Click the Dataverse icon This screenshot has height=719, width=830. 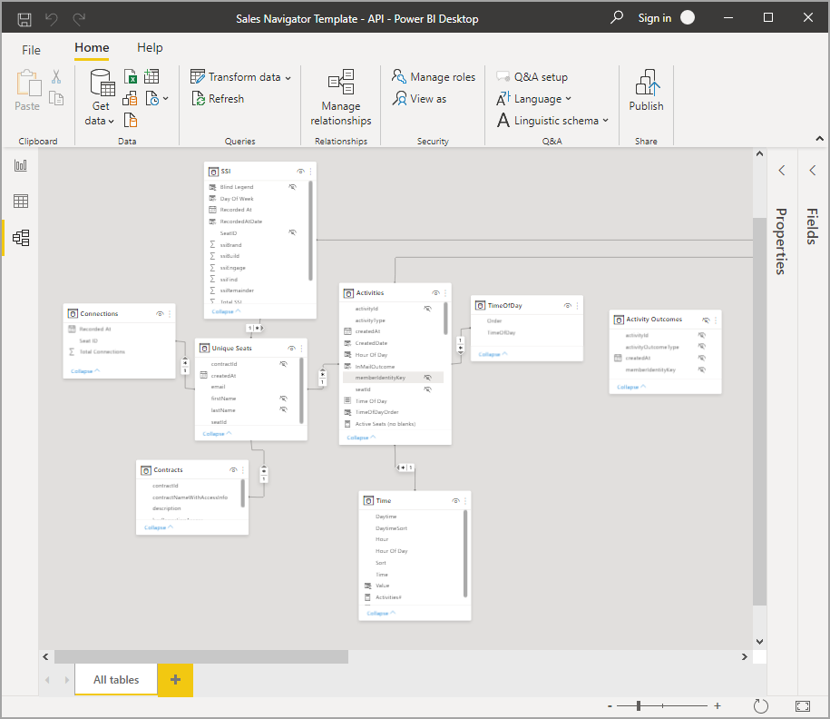130,97
